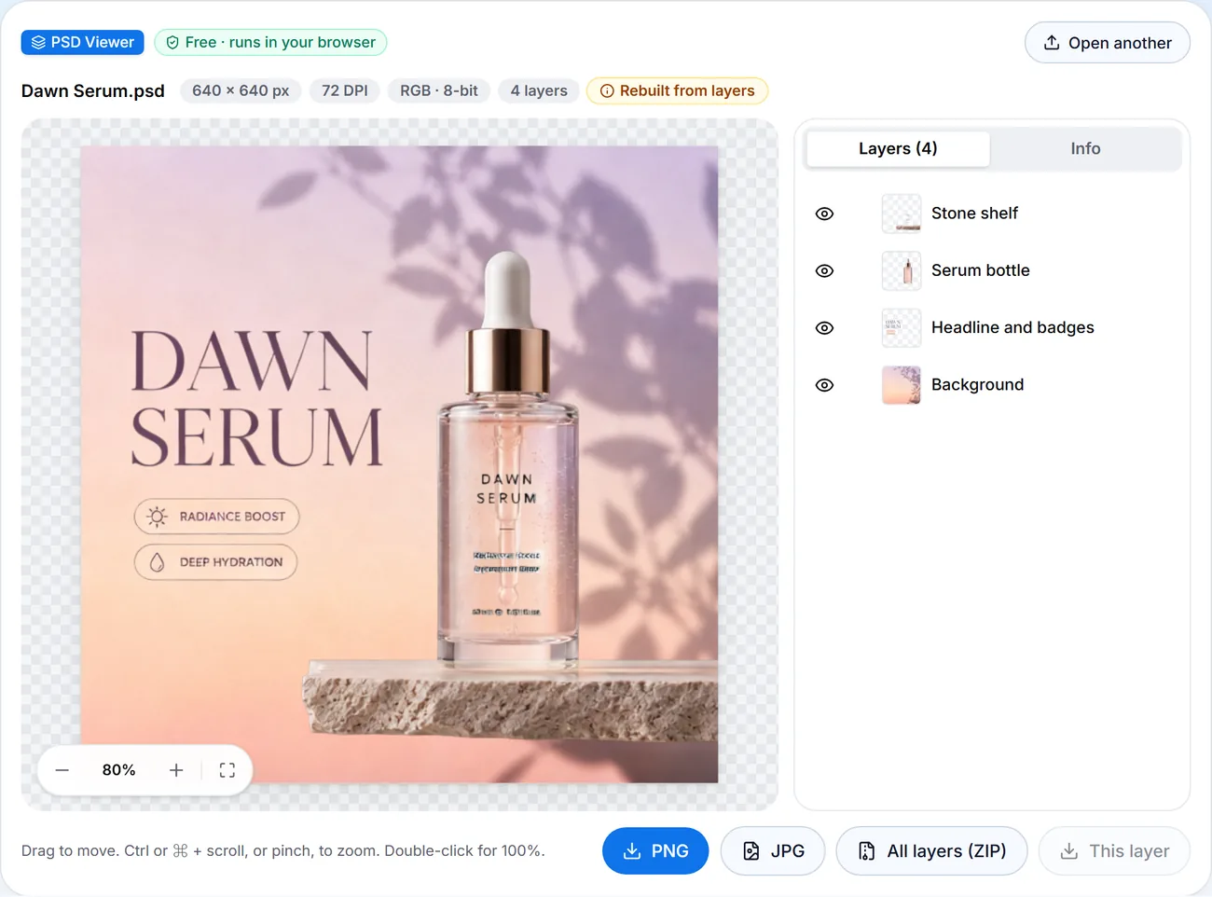
Task: Zoom in with the plus button
Action: click(x=176, y=770)
